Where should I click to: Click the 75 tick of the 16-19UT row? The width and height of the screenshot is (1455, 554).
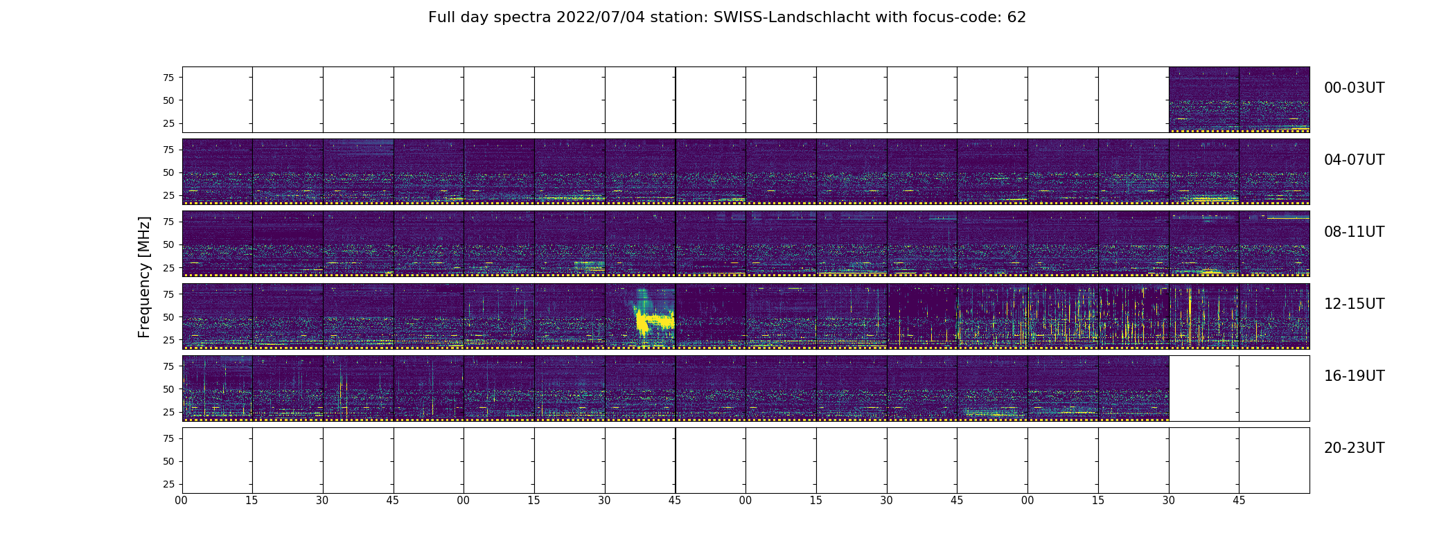(x=168, y=366)
